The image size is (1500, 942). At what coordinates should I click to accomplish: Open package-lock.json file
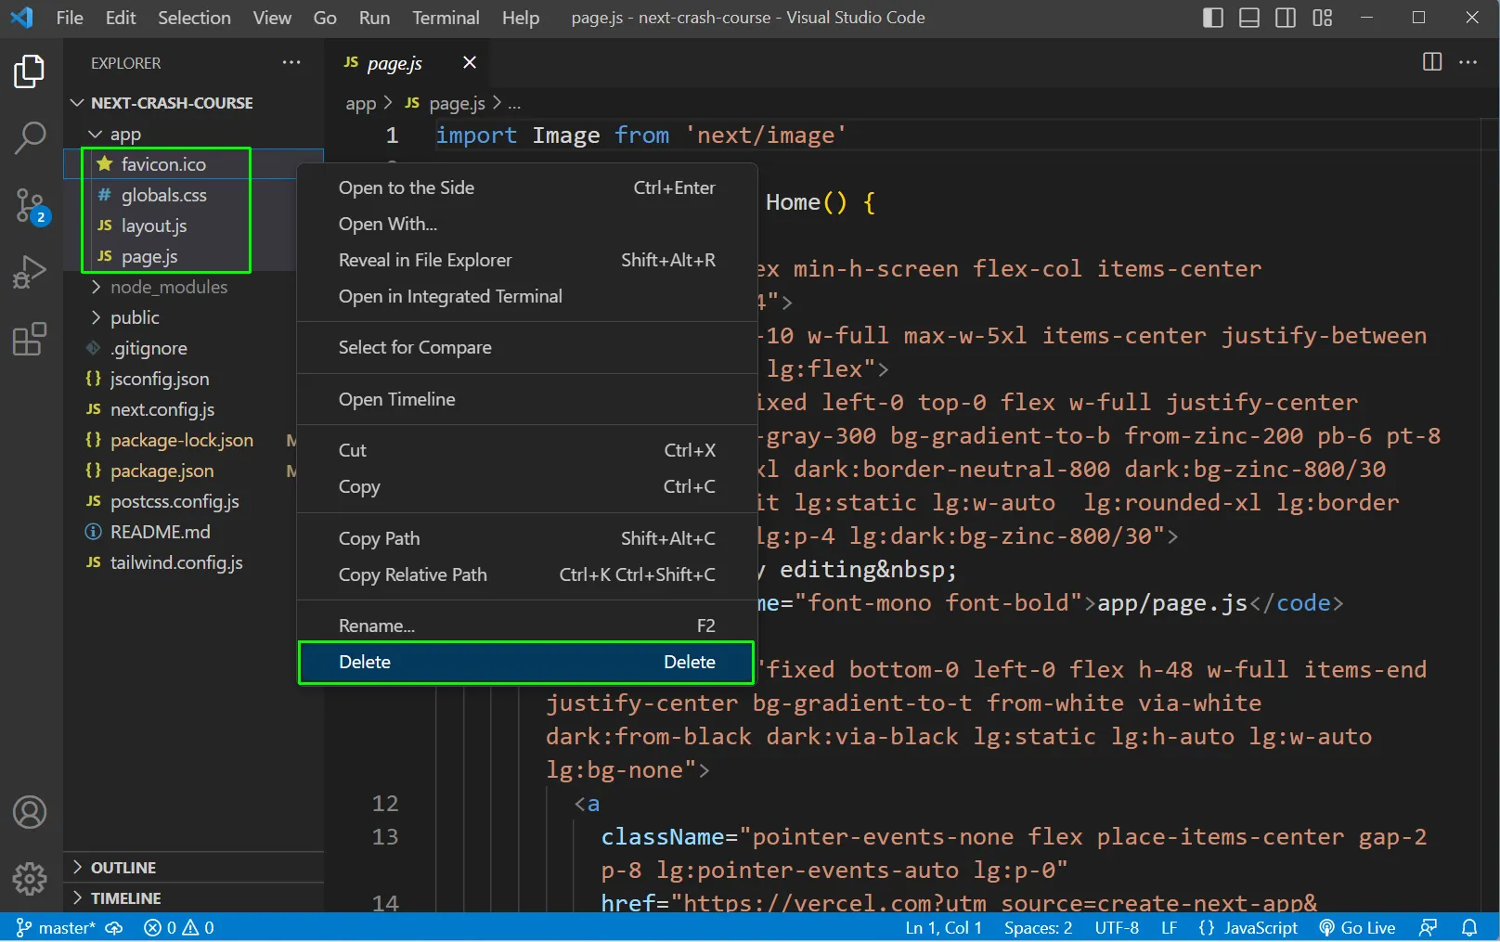(180, 440)
